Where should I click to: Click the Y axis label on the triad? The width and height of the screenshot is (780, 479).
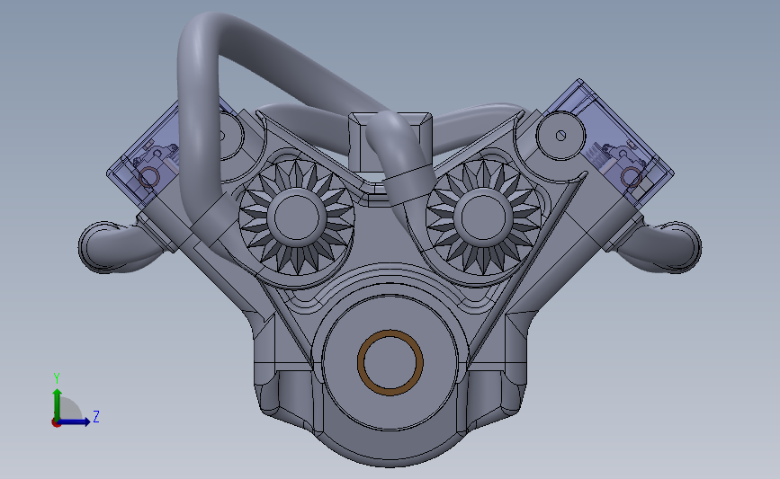57,378
